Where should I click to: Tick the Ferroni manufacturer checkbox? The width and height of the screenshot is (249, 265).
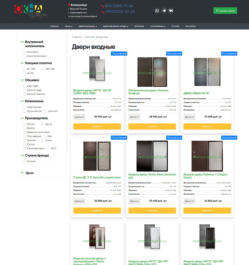24,124
